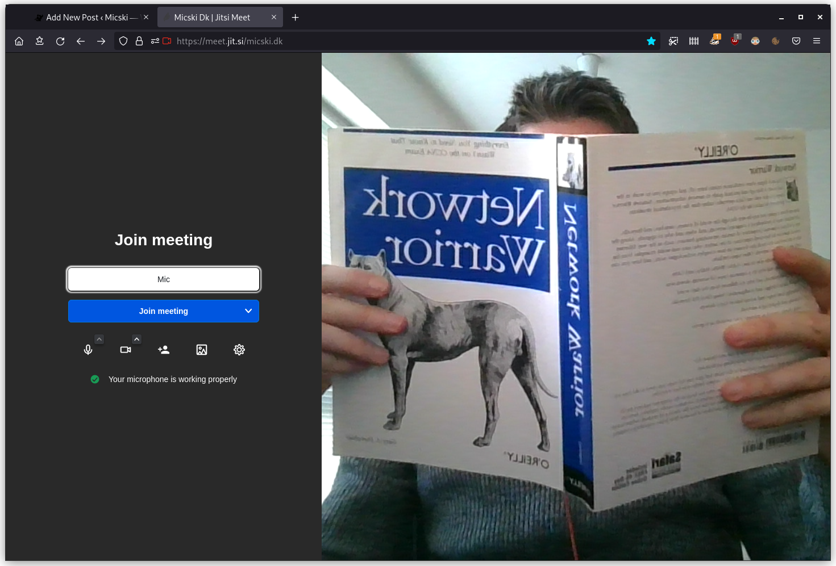Click the name field containing Mic
This screenshot has height=566, width=836.
164,279
